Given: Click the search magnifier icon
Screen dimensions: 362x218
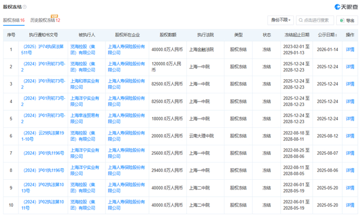Looking at the screenshot, I should tap(300, 20).
